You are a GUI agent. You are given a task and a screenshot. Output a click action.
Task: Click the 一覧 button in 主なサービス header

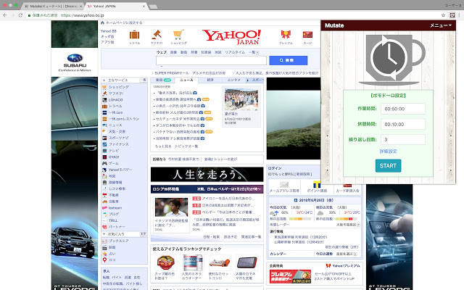point(144,80)
